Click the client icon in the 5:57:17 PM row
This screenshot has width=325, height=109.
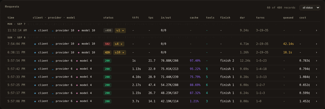[35, 93]
